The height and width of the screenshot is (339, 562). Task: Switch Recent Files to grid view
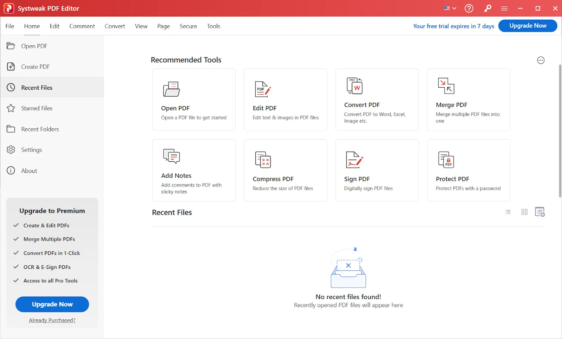point(524,212)
